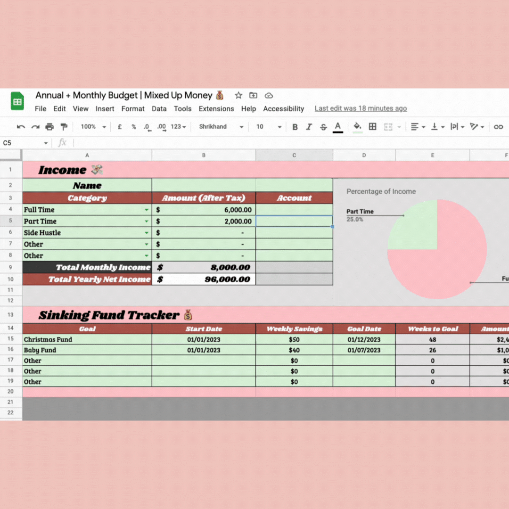
Task: Open the Extensions menu
Action: coord(216,108)
